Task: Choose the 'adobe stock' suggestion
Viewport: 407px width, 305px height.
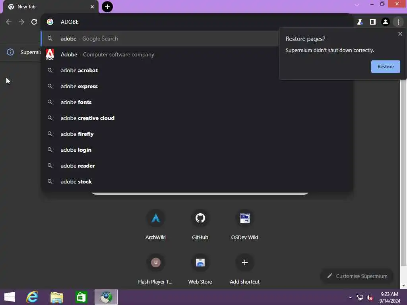Action: coord(196,181)
